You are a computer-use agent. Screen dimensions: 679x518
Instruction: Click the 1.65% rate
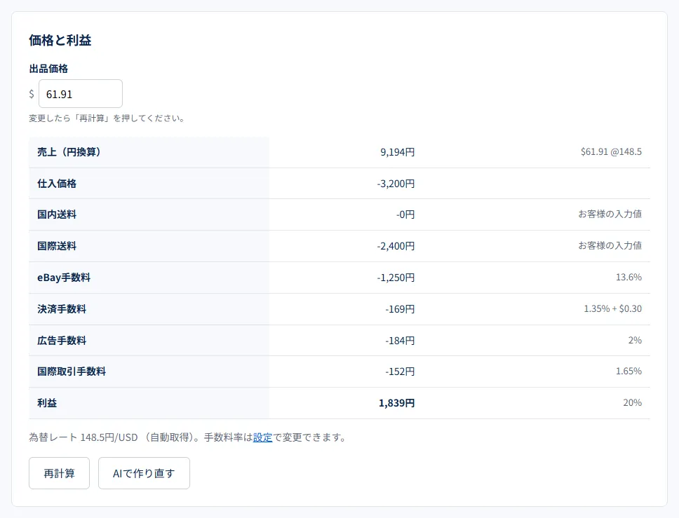(x=628, y=371)
